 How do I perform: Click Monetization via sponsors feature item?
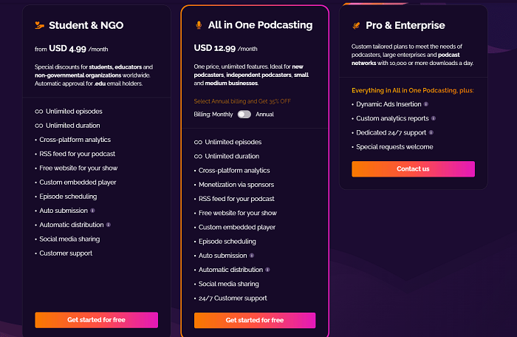click(x=236, y=185)
